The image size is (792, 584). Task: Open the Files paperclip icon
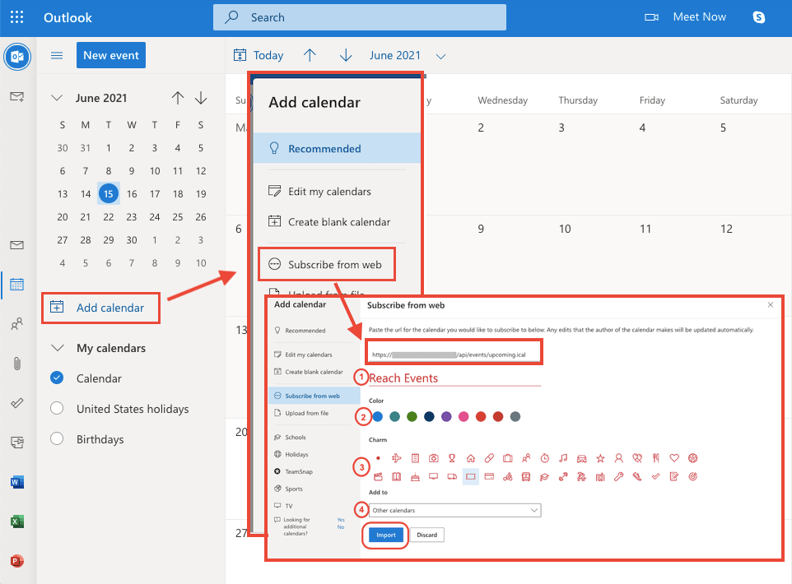point(16,364)
